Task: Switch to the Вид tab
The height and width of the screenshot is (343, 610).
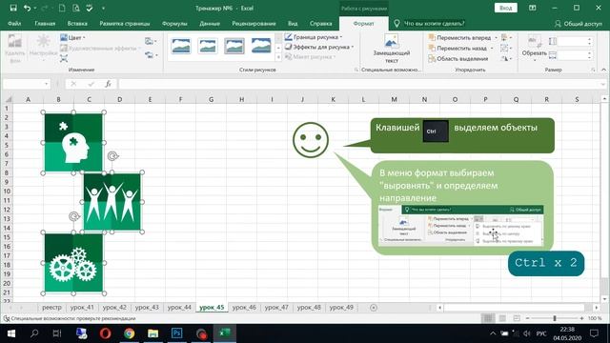Action: coord(293,23)
